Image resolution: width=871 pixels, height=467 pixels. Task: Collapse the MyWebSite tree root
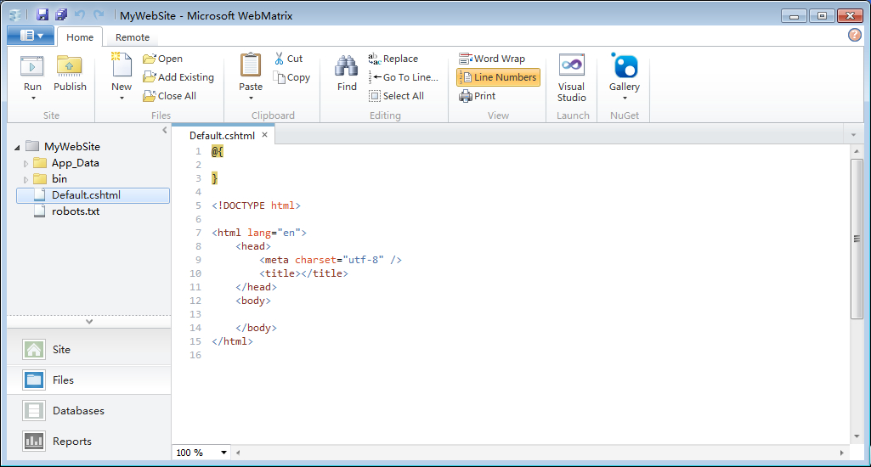pyautogui.click(x=17, y=147)
